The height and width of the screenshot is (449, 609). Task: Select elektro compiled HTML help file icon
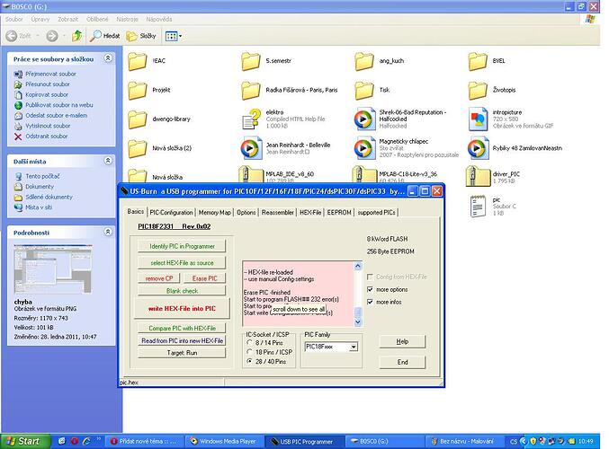250,119
